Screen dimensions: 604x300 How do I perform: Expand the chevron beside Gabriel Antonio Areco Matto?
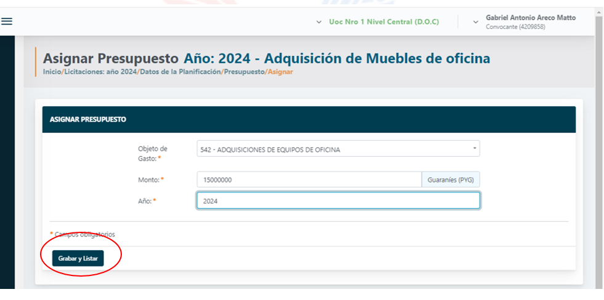(476, 22)
